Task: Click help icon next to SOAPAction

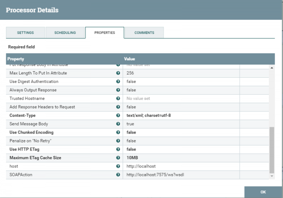Action: pos(118,175)
